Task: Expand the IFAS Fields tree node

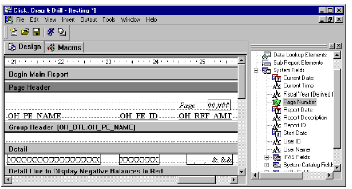Action: 266,157
